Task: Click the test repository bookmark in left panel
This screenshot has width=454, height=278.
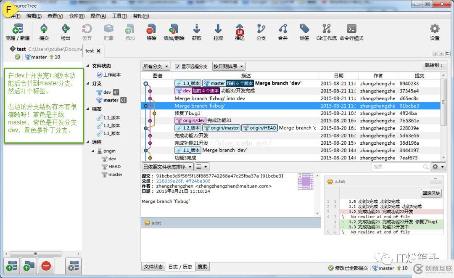Action: (43, 53)
